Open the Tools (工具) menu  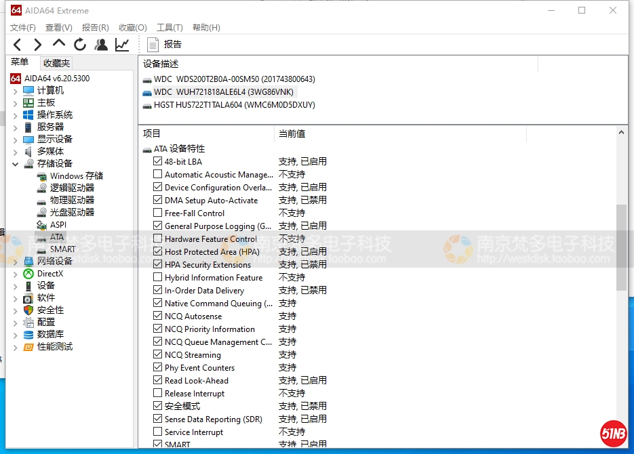[x=170, y=28]
